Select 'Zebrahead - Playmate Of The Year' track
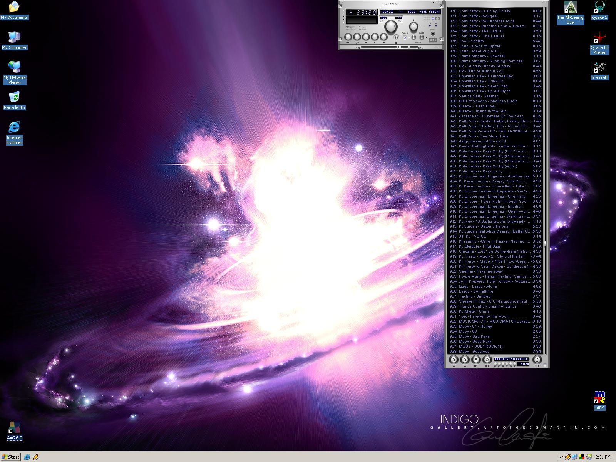Screen dimensions: 616x462 495,116
